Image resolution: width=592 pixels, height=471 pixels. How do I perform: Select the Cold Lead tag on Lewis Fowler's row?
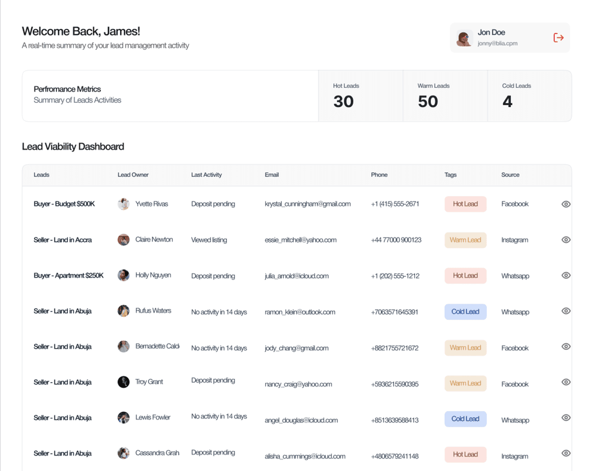coord(465,418)
